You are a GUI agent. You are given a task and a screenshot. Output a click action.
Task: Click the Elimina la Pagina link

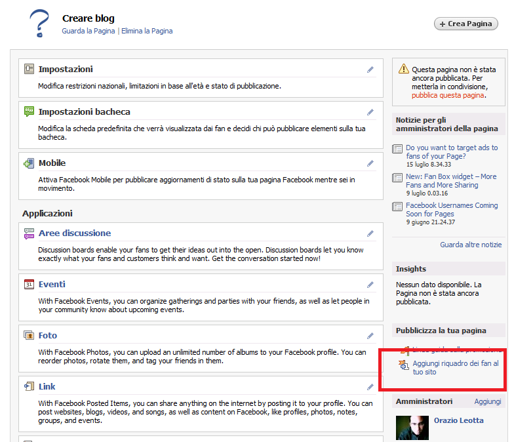point(147,31)
